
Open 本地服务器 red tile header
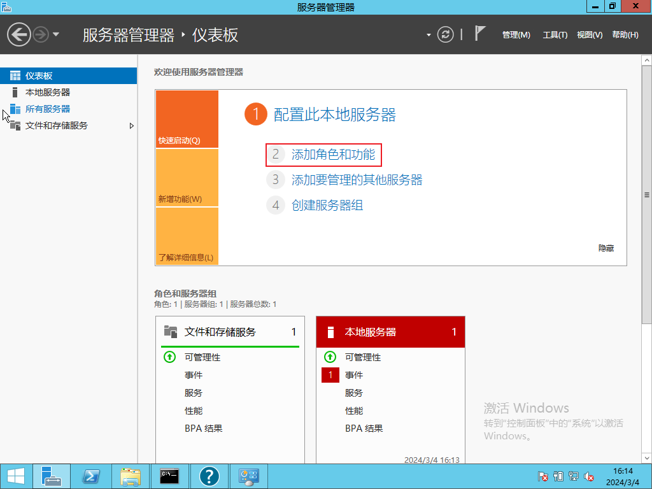click(x=390, y=332)
